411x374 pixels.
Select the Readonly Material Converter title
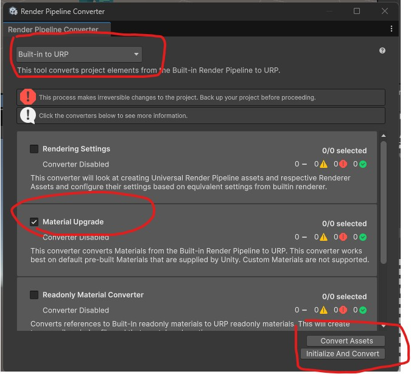[93, 295]
